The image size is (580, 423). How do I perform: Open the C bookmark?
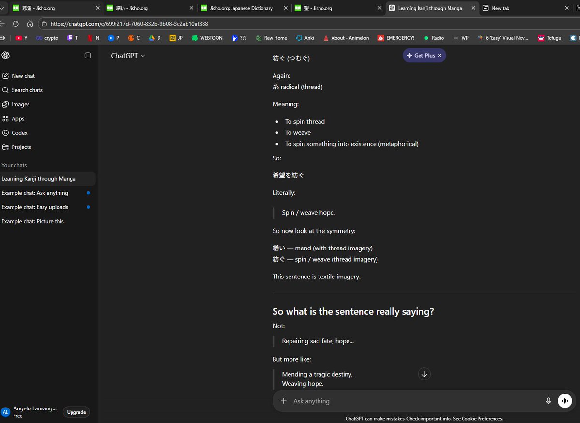[x=134, y=38]
